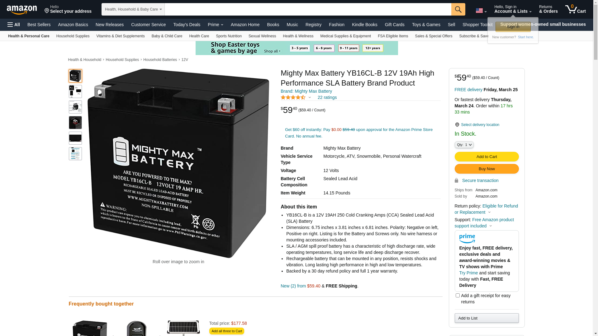Click the Add to List button
The image size is (598, 336).
point(486,318)
